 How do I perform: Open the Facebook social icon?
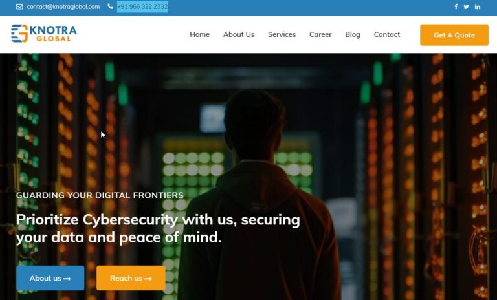click(456, 6)
